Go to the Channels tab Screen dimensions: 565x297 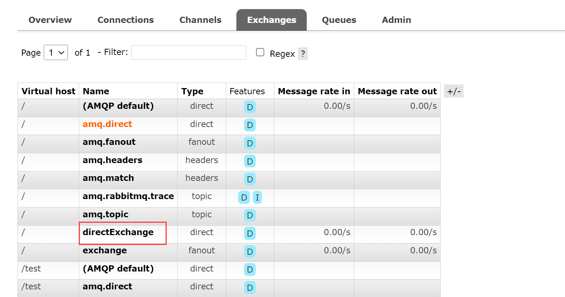tap(200, 20)
